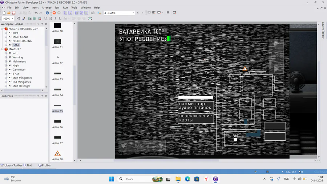Open the Workspace Toolbar options arrow
The width and height of the screenshot is (327, 184).
[x=38, y=24]
